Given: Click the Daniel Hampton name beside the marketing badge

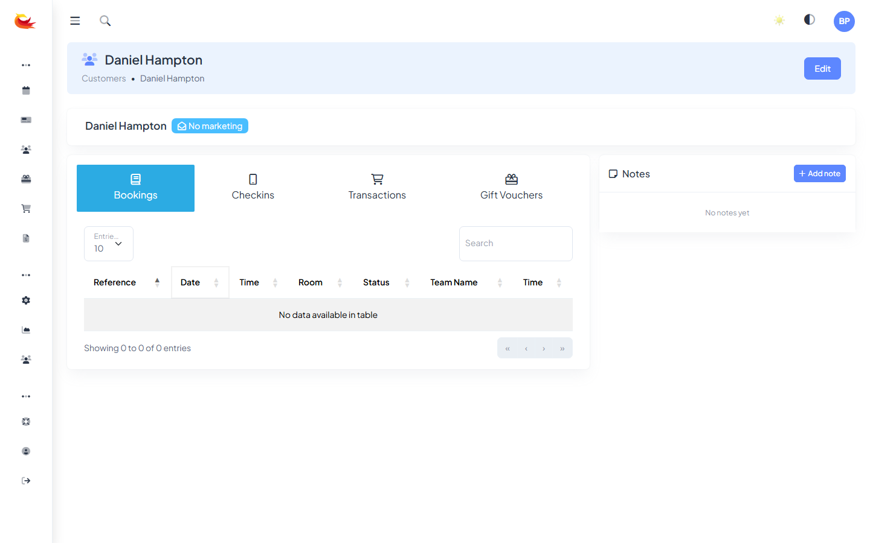Looking at the screenshot, I should click(126, 126).
